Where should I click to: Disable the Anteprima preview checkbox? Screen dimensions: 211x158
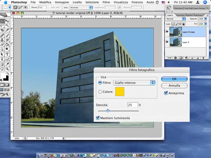(166, 93)
